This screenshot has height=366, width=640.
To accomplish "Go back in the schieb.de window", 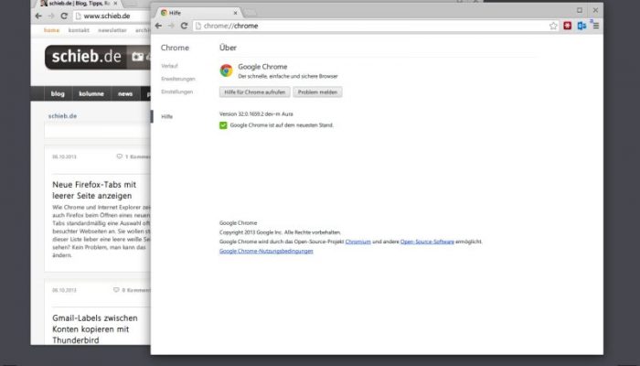I will (38, 16).
